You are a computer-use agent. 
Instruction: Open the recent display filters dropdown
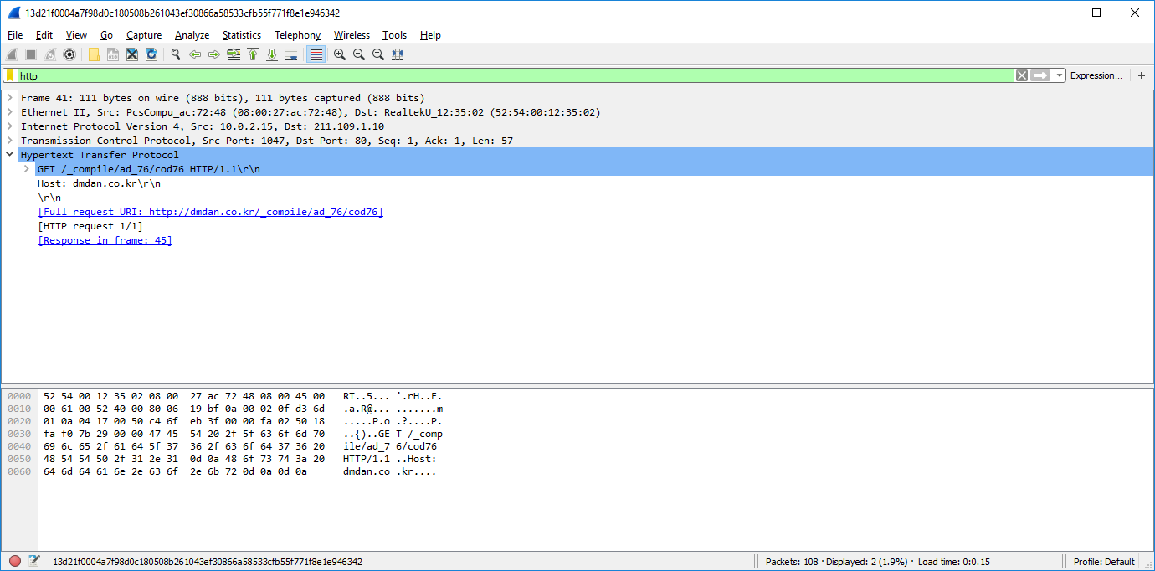pyautogui.click(x=1060, y=75)
